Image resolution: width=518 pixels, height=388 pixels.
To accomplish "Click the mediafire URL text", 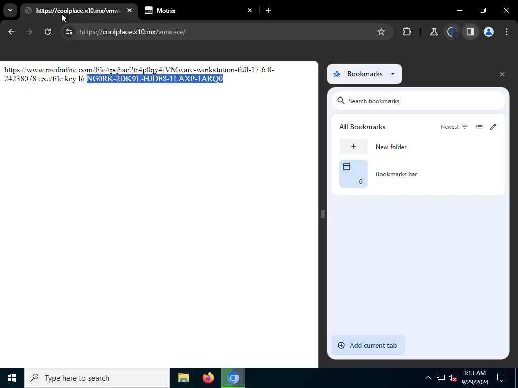I will 139,74.
